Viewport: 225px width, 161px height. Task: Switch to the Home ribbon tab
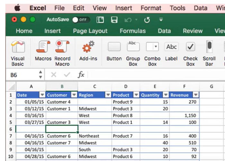pos(24,31)
